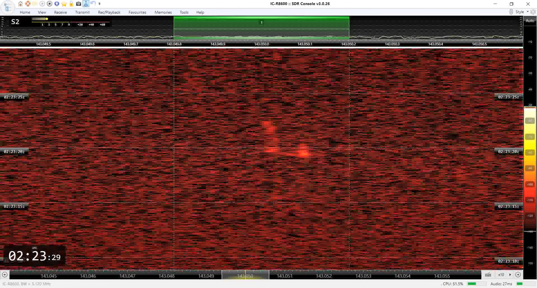Open the Memories ribbon tab

coord(163,12)
